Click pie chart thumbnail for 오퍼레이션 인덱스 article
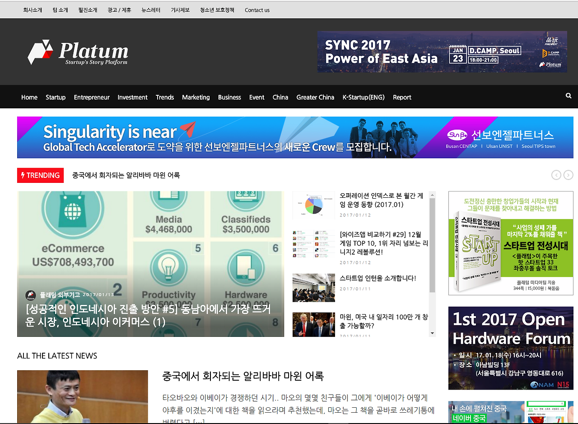 pos(314,205)
